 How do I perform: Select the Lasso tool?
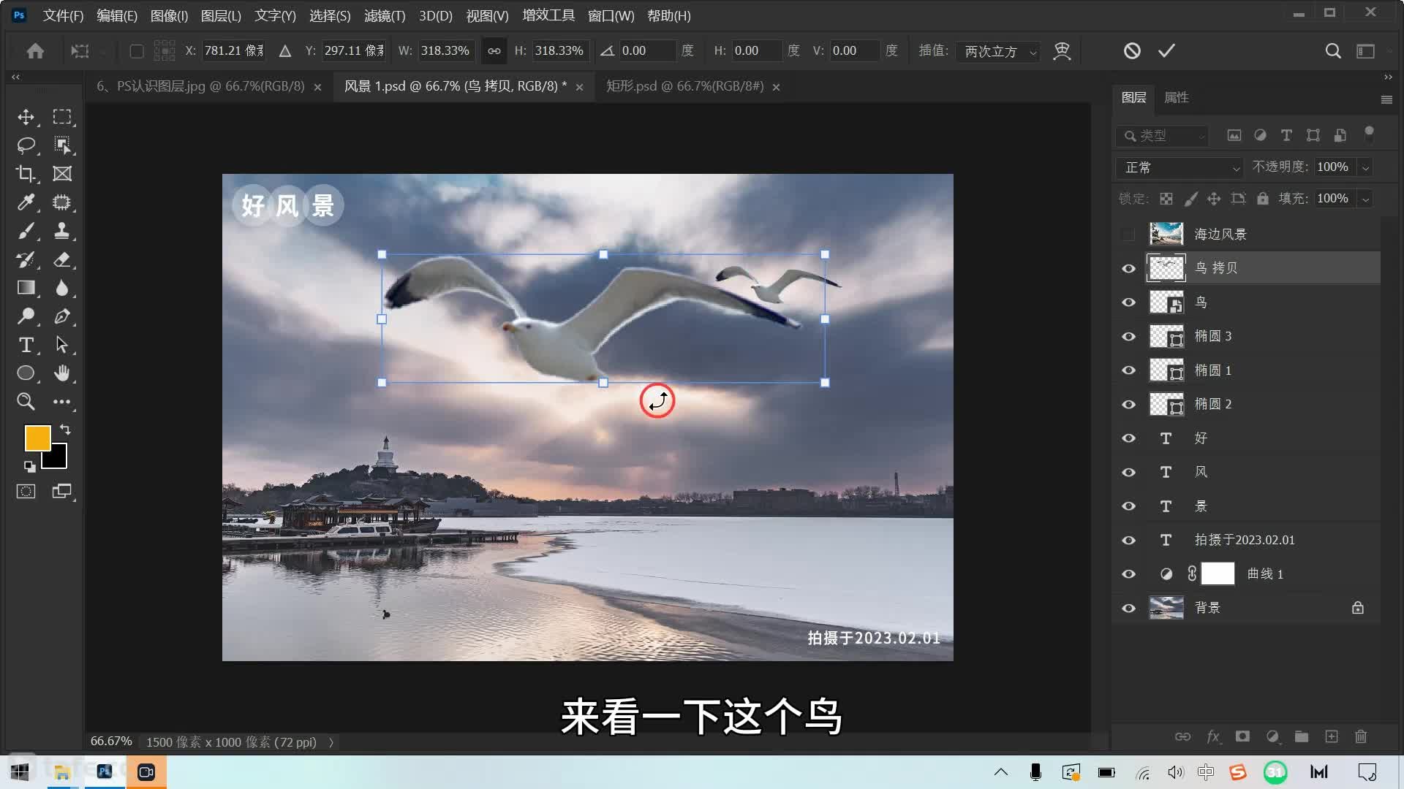click(26, 145)
